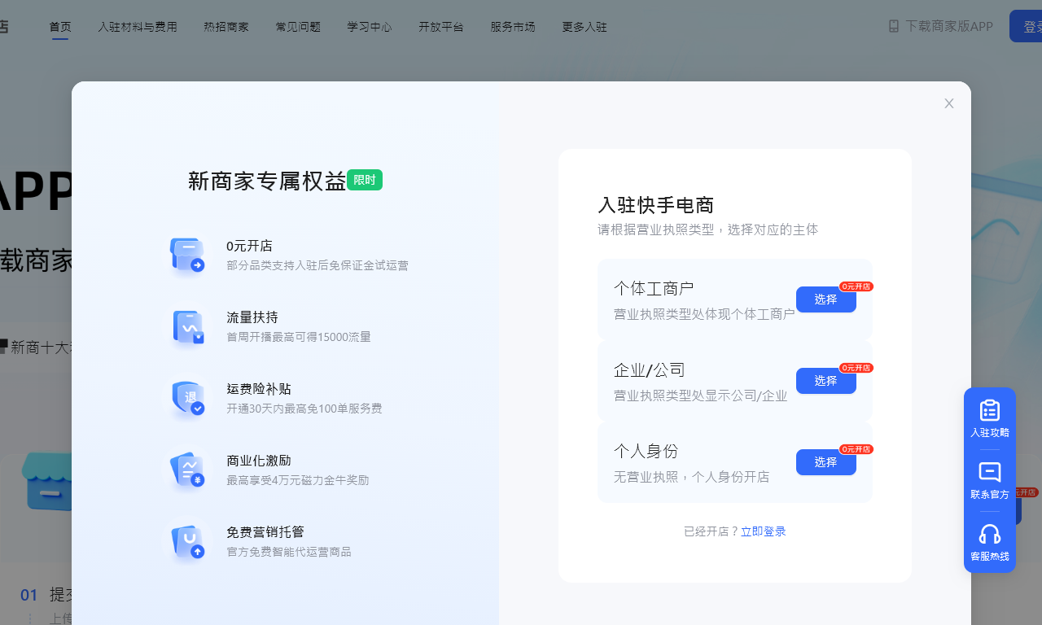This screenshot has height=625, width=1042.
Task: Click the phone icon beside 下载商家版APP
Action: tap(894, 26)
